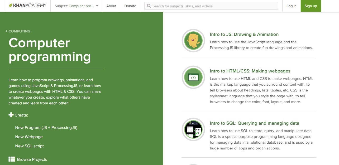Create a New Webpage

tap(29, 137)
